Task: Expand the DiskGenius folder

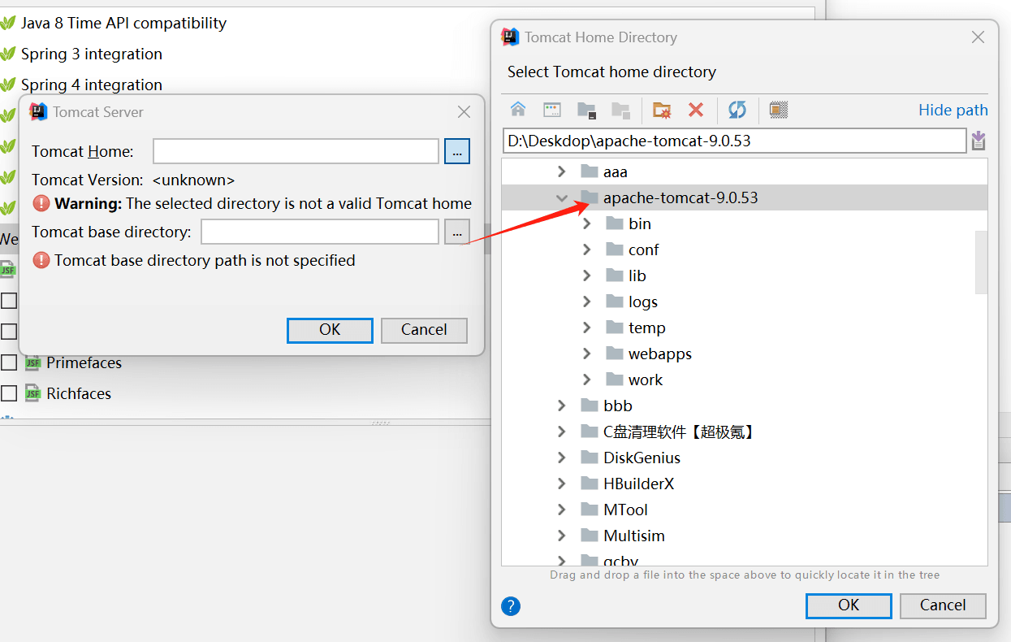Action: (x=561, y=458)
